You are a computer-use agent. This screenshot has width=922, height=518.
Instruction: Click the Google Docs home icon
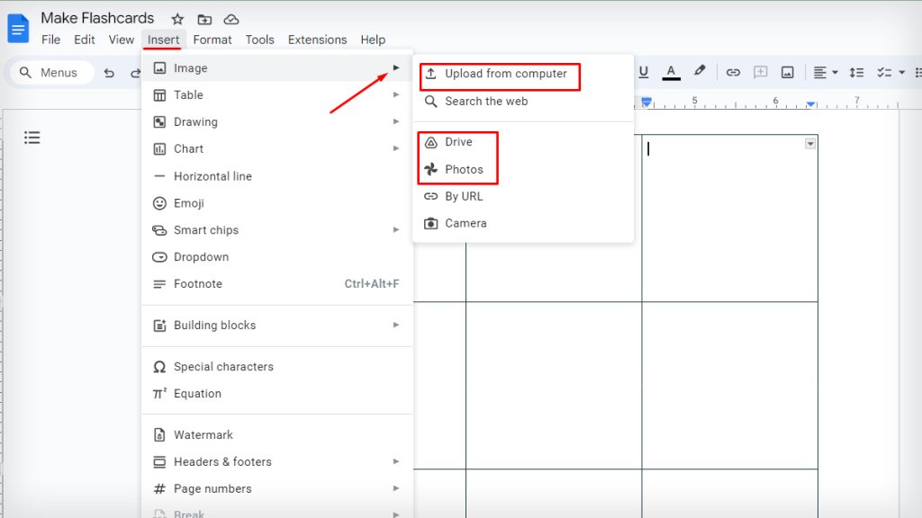(18, 28)
